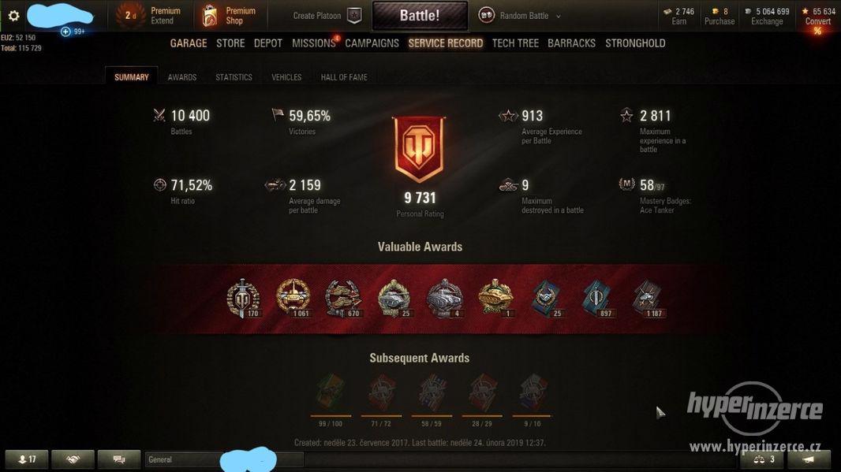The image size is (841, 472).
Task: Go to the Tech Tree menu
Action: [x=515, y=43]
